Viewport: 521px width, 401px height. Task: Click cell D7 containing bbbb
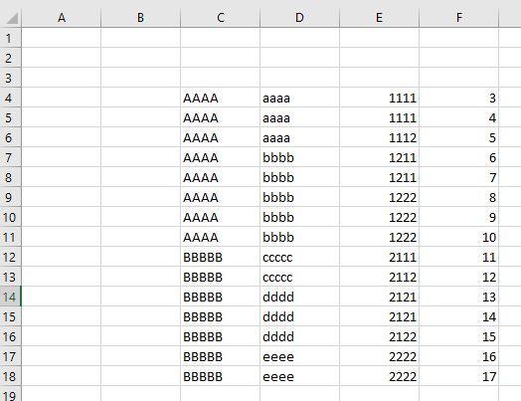click(299, 157)
